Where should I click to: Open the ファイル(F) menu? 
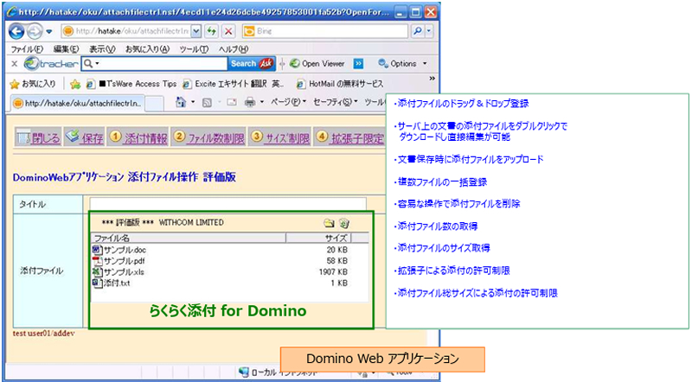pos(27,49)
